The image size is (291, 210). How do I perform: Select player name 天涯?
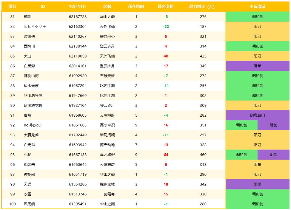(x=27, y=184)
